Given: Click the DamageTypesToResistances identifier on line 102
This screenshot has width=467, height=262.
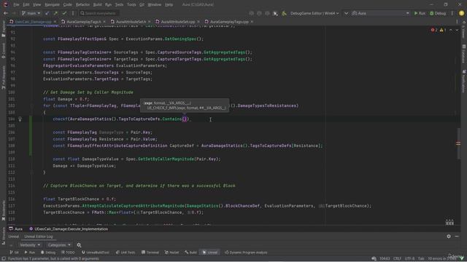Looking at the screenshot, I should pos(268,106).
